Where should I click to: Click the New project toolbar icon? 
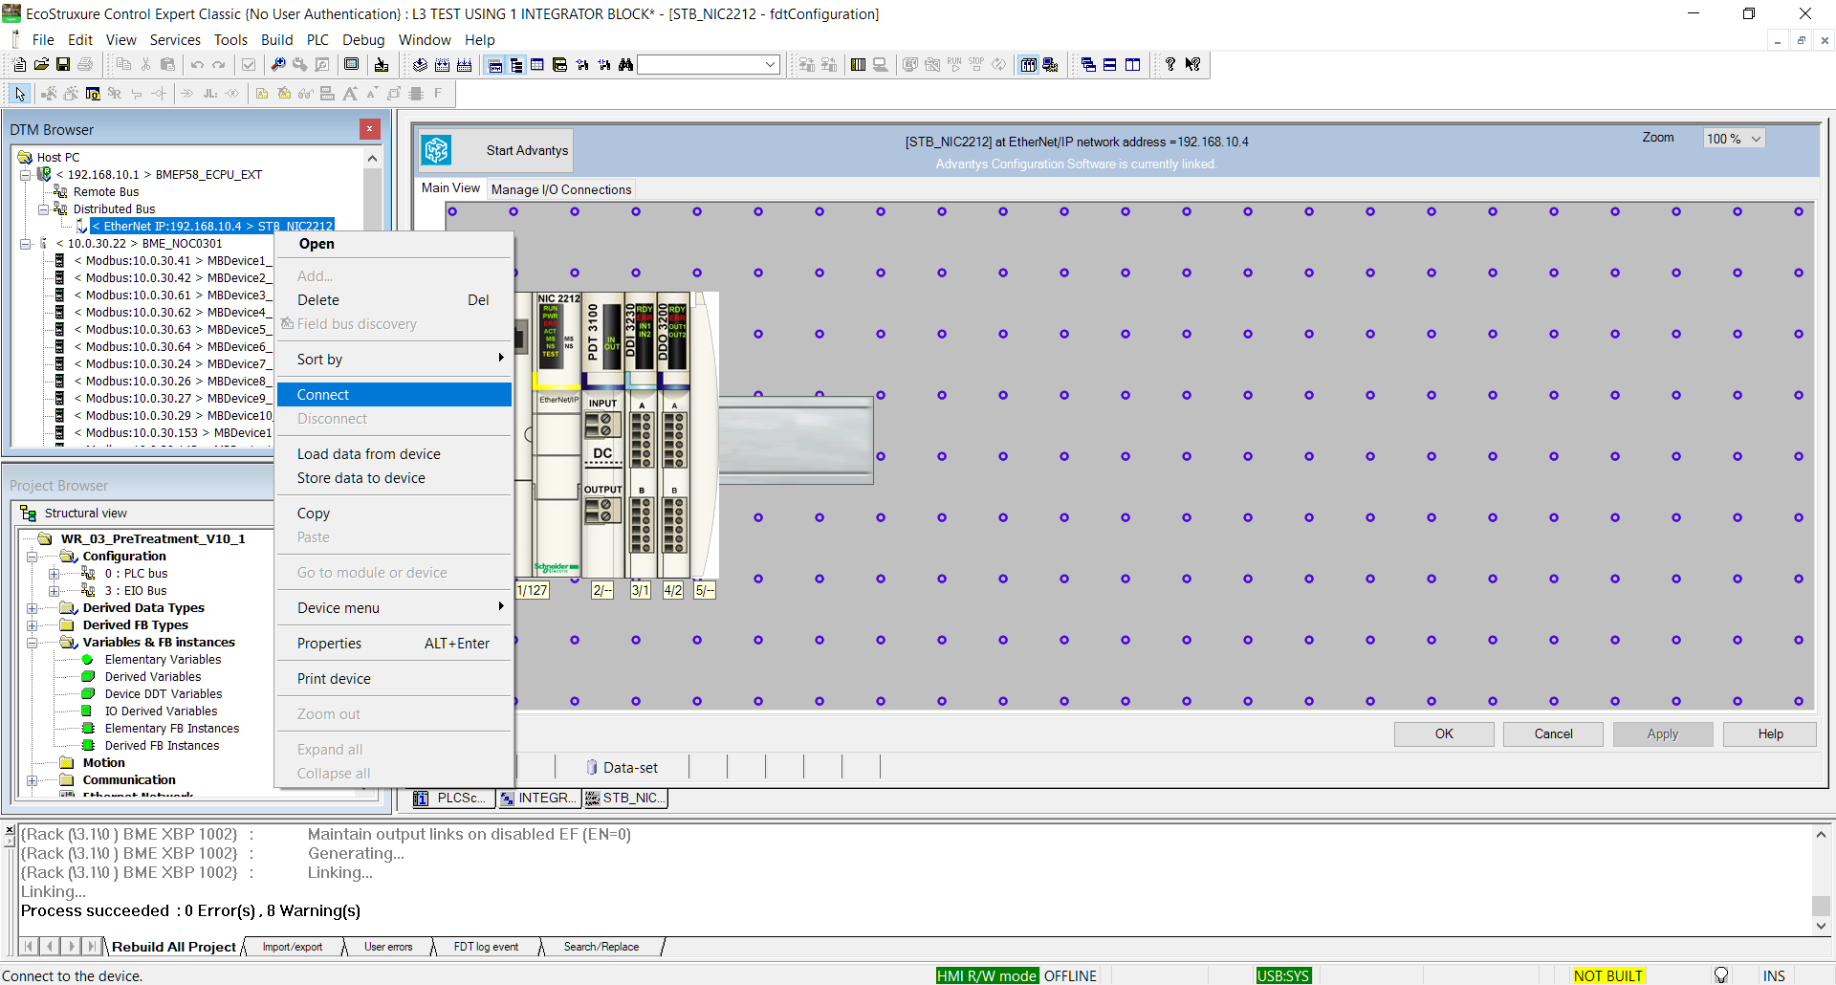(19, 64)
